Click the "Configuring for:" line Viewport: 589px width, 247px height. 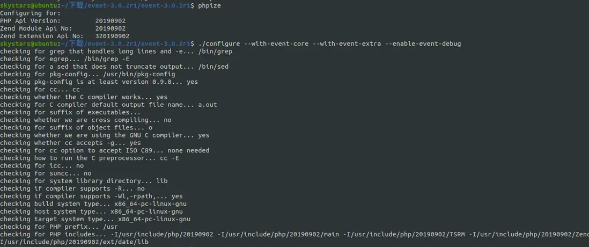30,13
